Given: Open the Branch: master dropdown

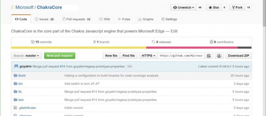Looking at the screenshot, I should pyautogui.click(x=27, y=56).
